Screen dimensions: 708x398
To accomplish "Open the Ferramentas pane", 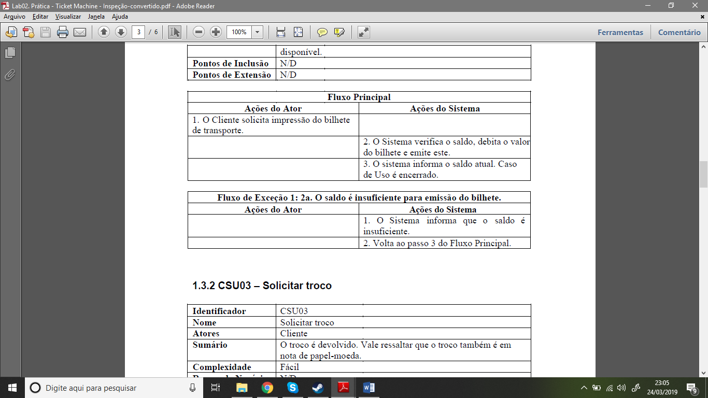I will coord(620,32).
